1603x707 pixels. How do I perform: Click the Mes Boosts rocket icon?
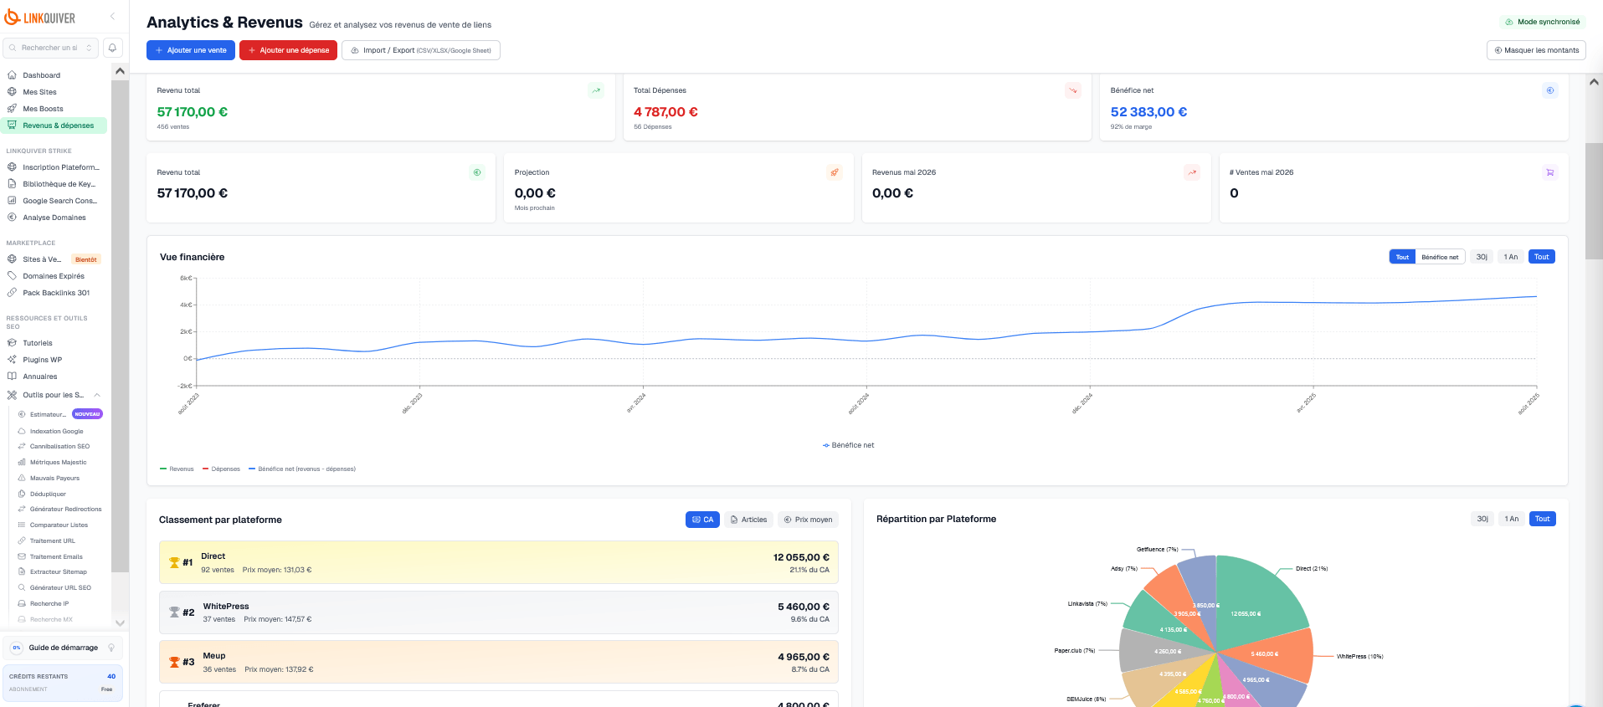coord(12,109)
